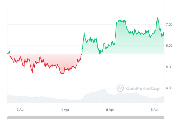Open the CoinMarketCap watermark text link
The image size is (184, 122).
click(x=140, y=88)
